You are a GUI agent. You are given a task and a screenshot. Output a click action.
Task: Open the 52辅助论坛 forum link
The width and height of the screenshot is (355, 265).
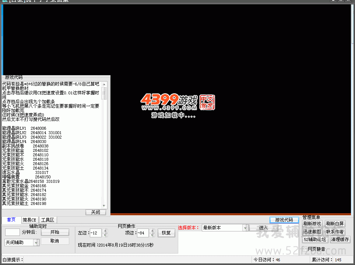pos(315,240)
